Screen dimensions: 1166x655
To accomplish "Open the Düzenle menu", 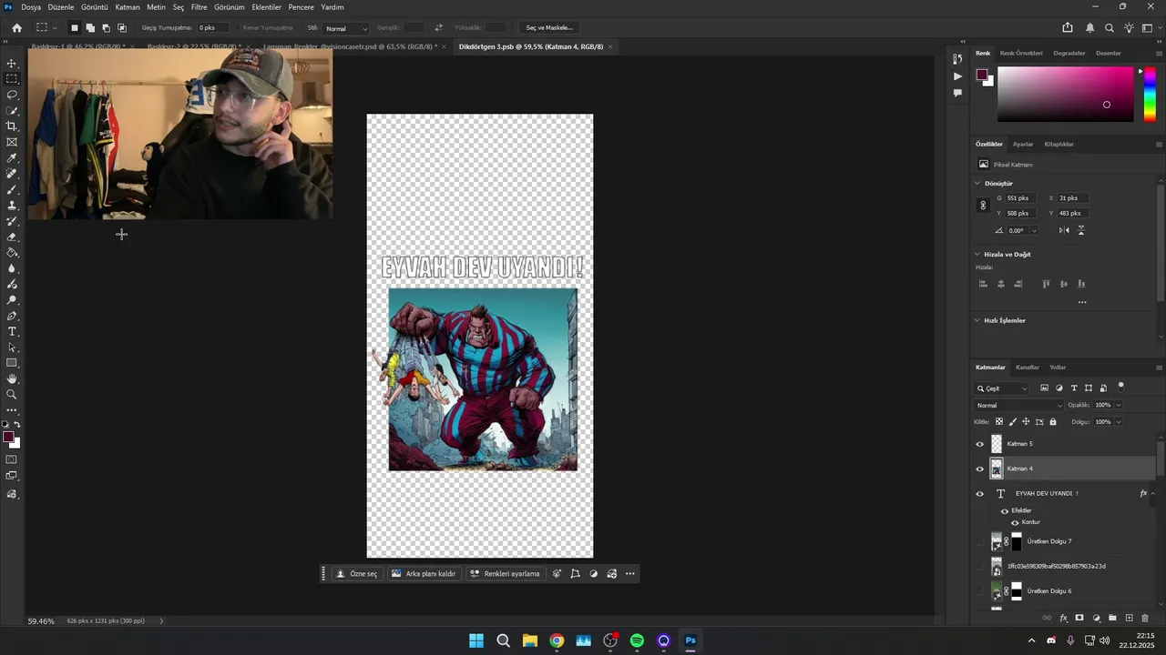I will tap(61, 7).
